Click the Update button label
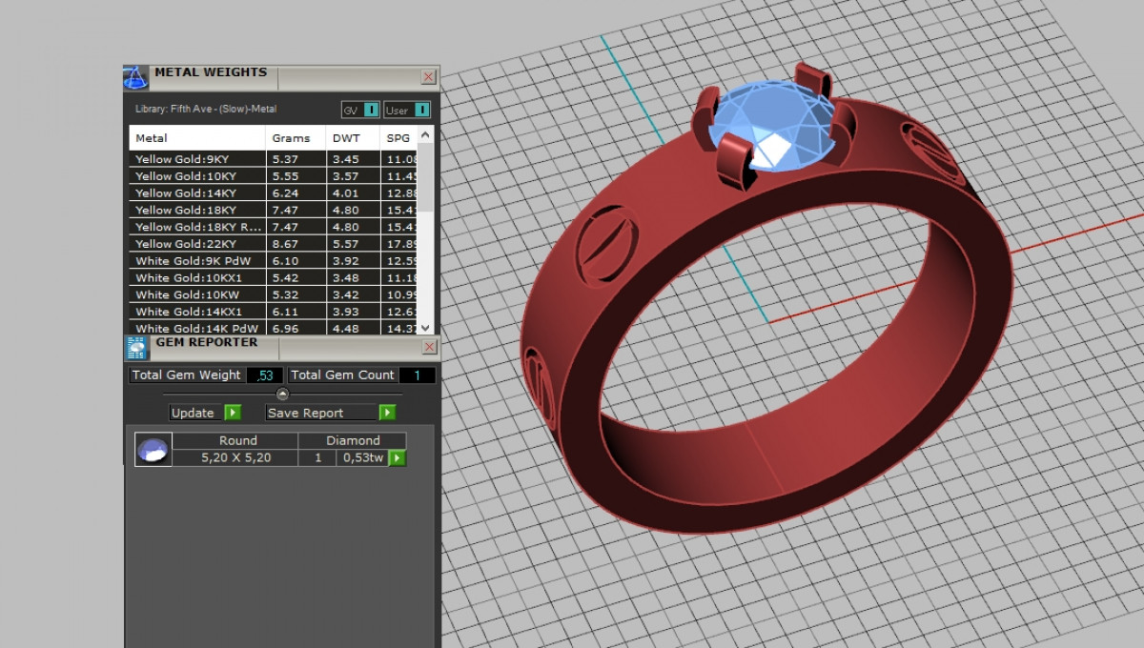The height and width of the screenshot is (648, 1144). click(x=194, y=413)
